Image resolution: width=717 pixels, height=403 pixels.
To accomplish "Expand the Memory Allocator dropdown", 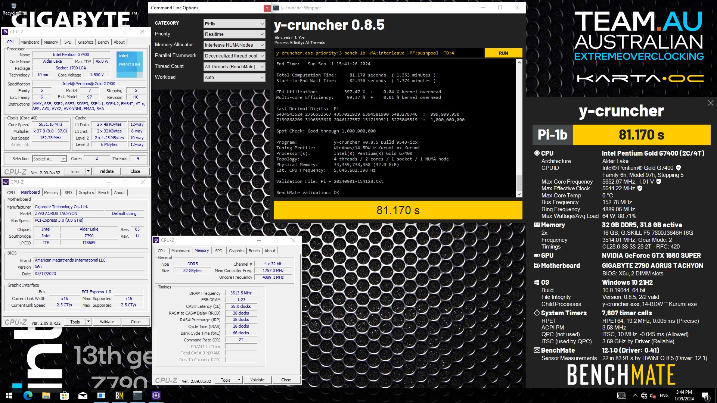I will tap(234, 45).
